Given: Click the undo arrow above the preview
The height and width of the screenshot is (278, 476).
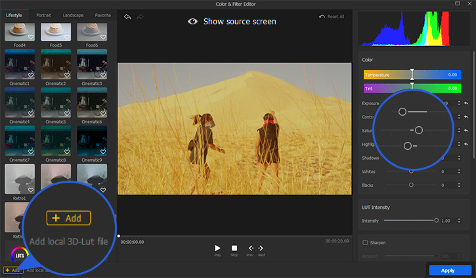Looking at the screenshot, I should pyautogui.click(x=127, y=16).
